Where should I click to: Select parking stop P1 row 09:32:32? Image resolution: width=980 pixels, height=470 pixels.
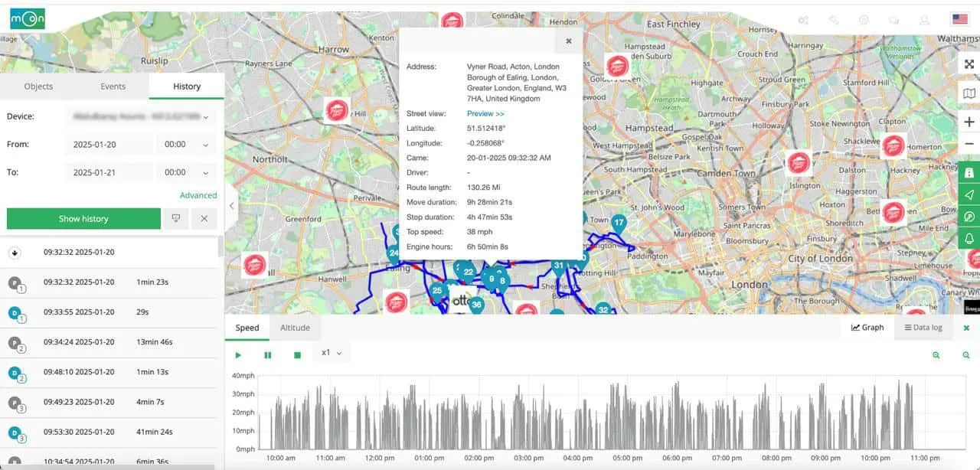coord(109,282)
